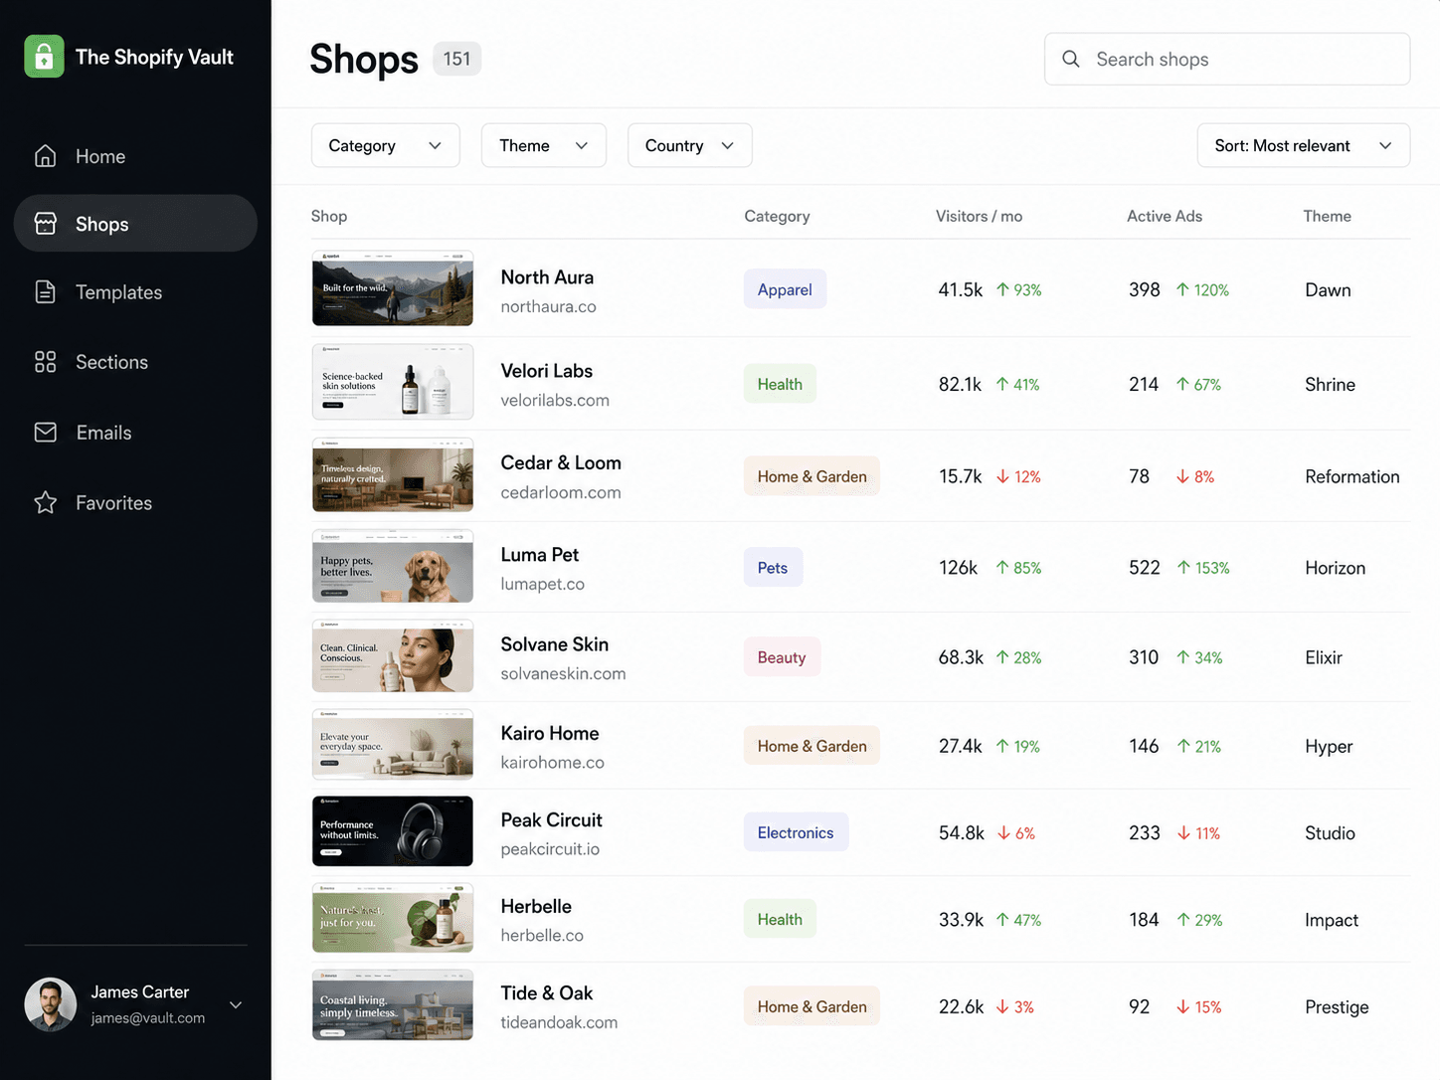This screenshot has width=1440, height=1080.
Task: Click the Horizon theme cell
Action: [1335, 568]
